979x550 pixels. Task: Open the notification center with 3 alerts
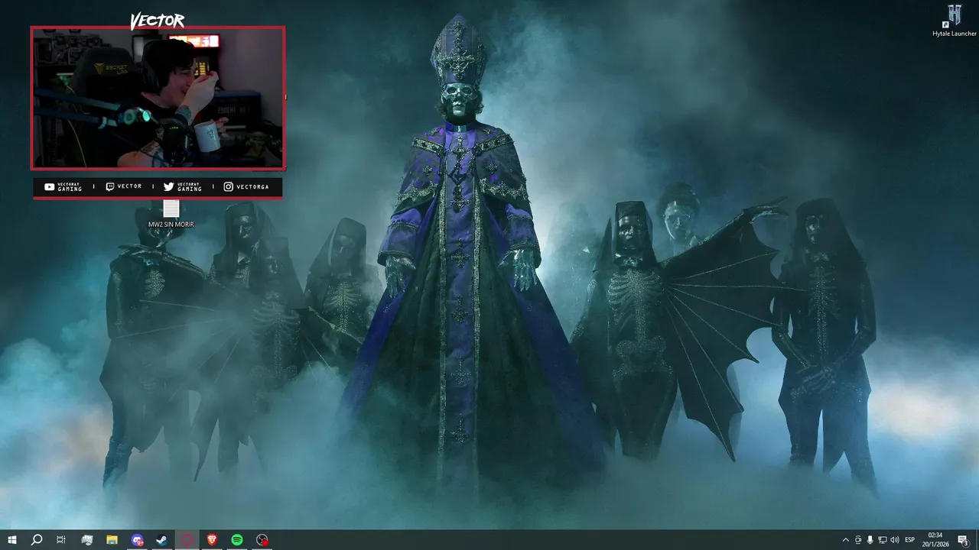point(963,540)
